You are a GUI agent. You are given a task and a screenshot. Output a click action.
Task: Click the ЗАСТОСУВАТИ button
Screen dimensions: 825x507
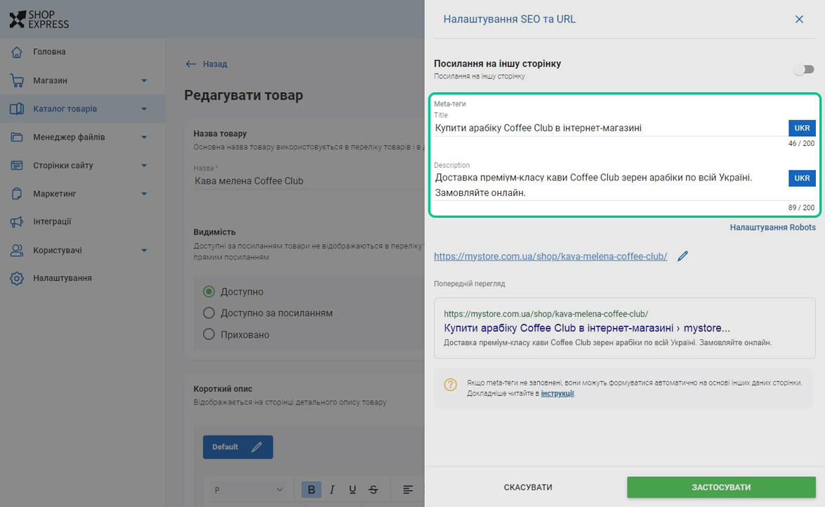pos(721,487)
